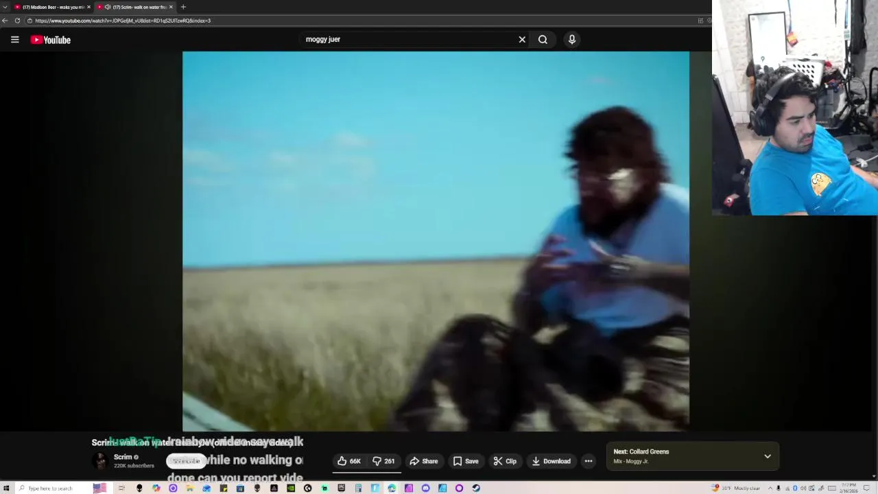Close the Madison Beer tab
Image resolution: width=878 pixels, height=494 pixels.
pyautogui.click(x=88, y=7)
